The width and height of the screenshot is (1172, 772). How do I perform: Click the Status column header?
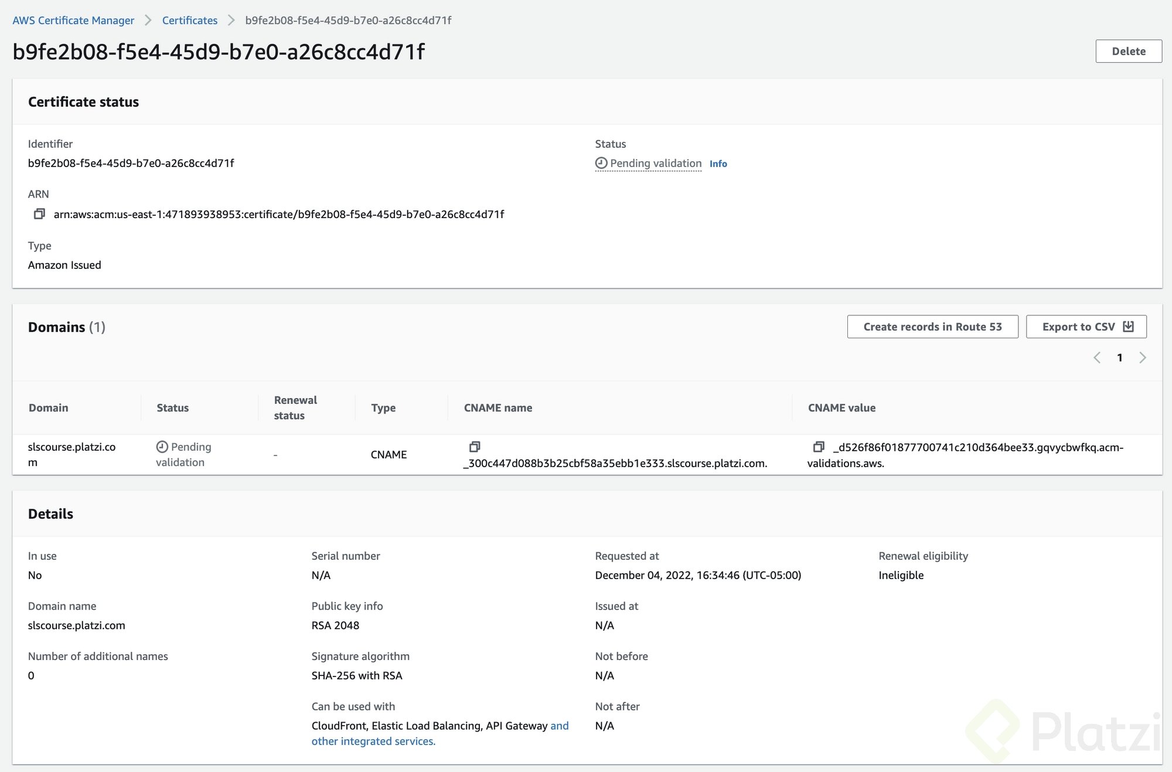tap(172, 407)
